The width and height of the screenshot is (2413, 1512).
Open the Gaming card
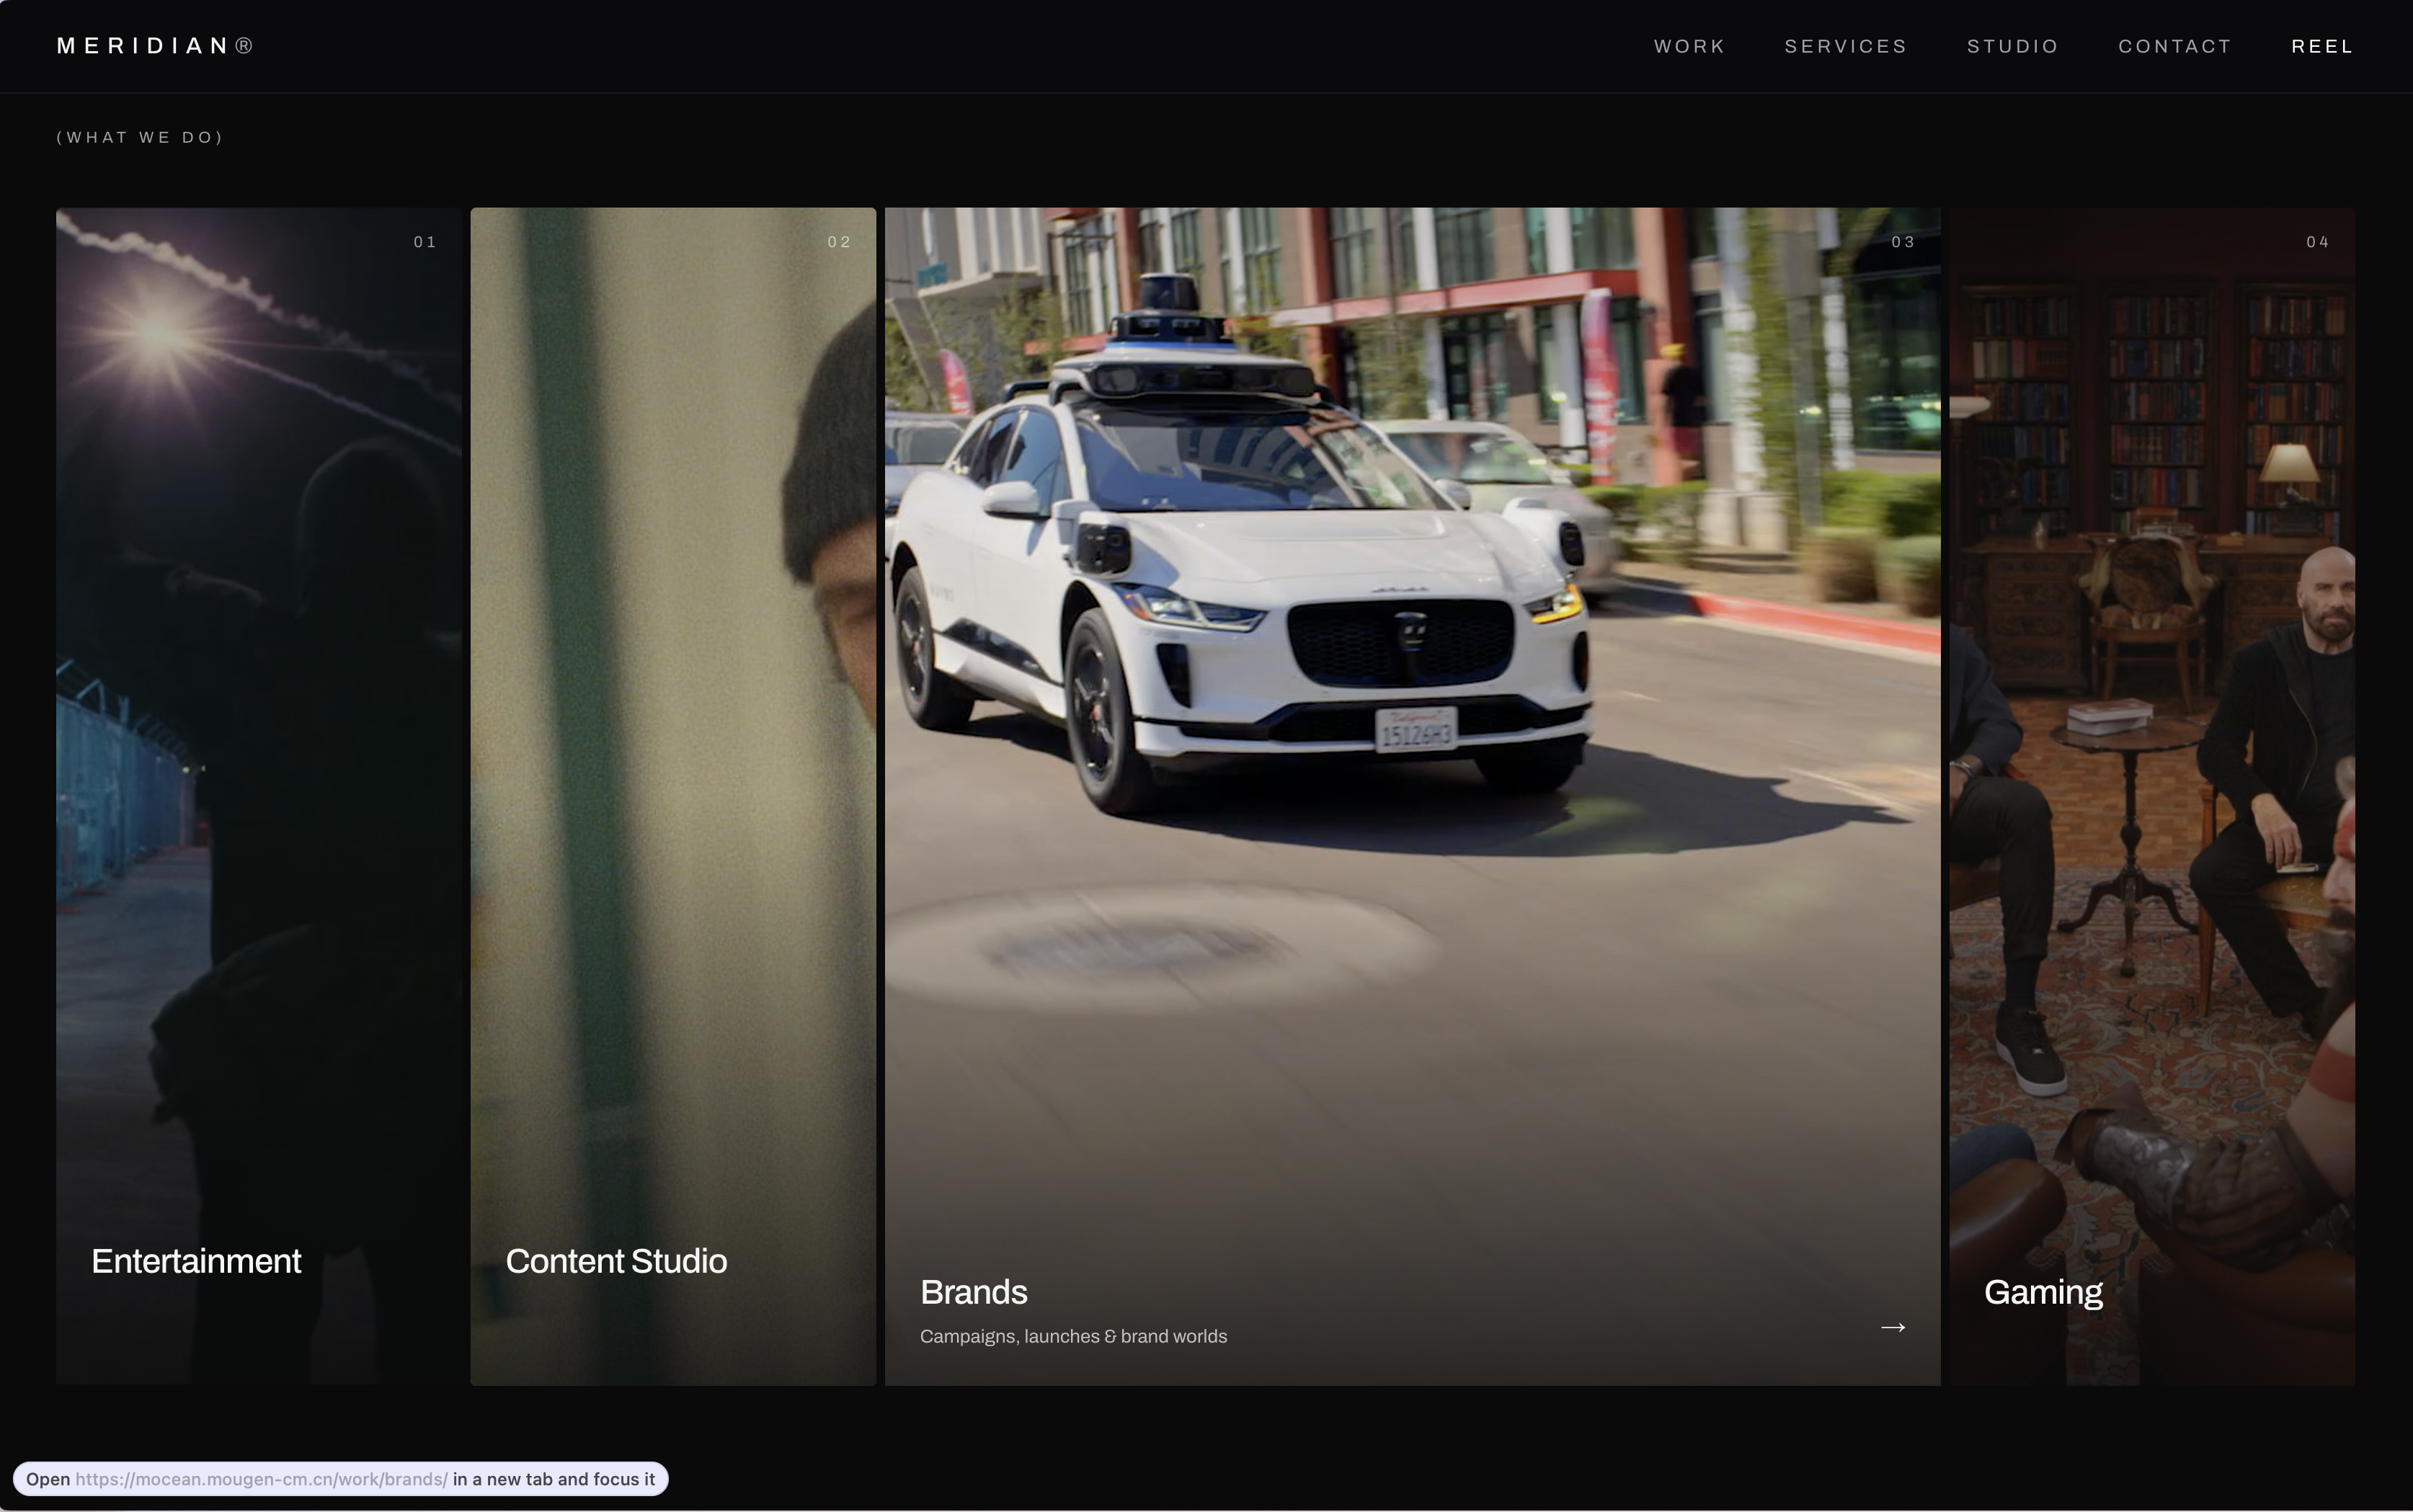coord(2152,796)
